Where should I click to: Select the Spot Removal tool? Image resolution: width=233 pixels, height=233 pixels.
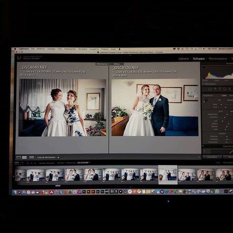tap(210, 89)
